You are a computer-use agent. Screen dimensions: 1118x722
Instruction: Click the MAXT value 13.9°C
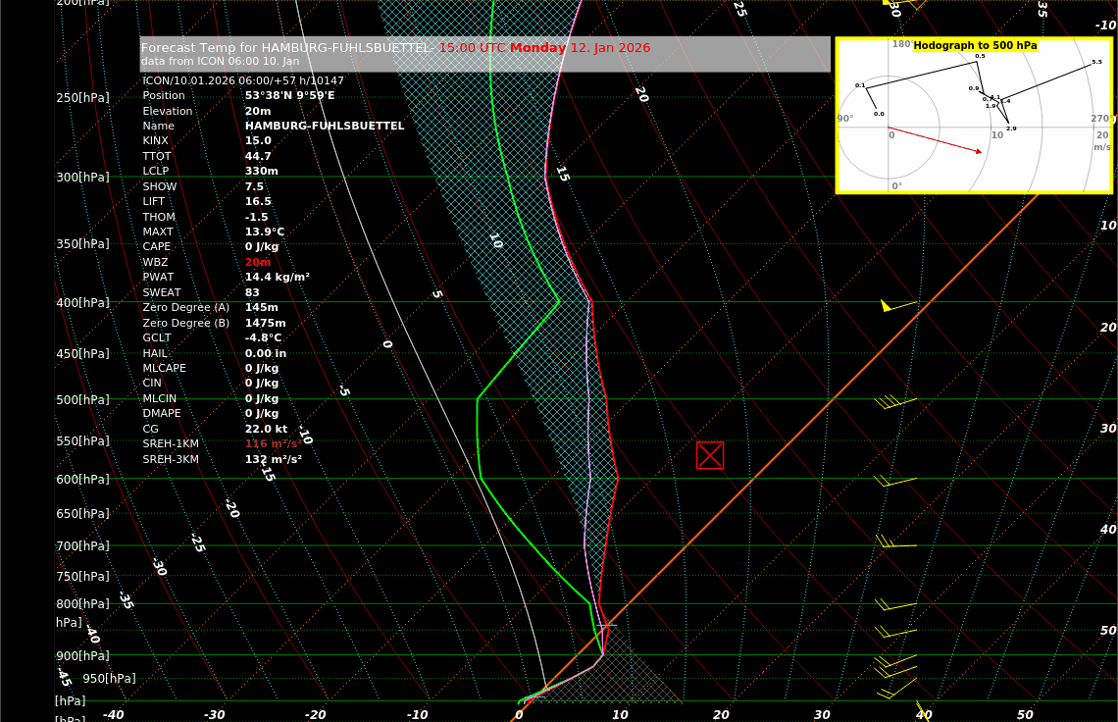click(265, 232)
